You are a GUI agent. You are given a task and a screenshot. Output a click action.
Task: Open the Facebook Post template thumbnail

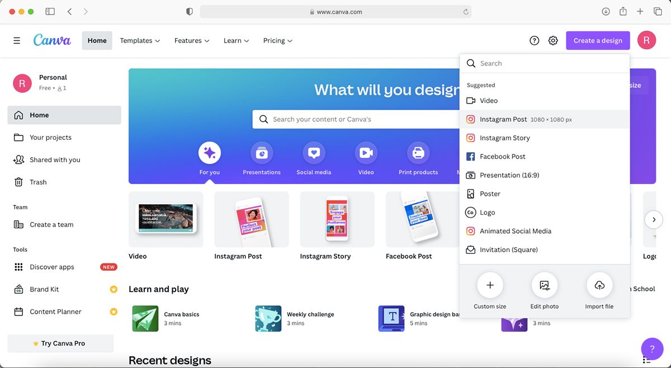coord(423,219)
